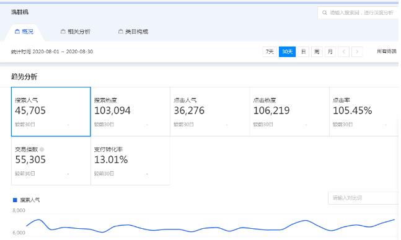The width and height of the screenshot is (401, 240).
Task: Click the briefcase icon beside 类目构成
Action: pos(121,32)
